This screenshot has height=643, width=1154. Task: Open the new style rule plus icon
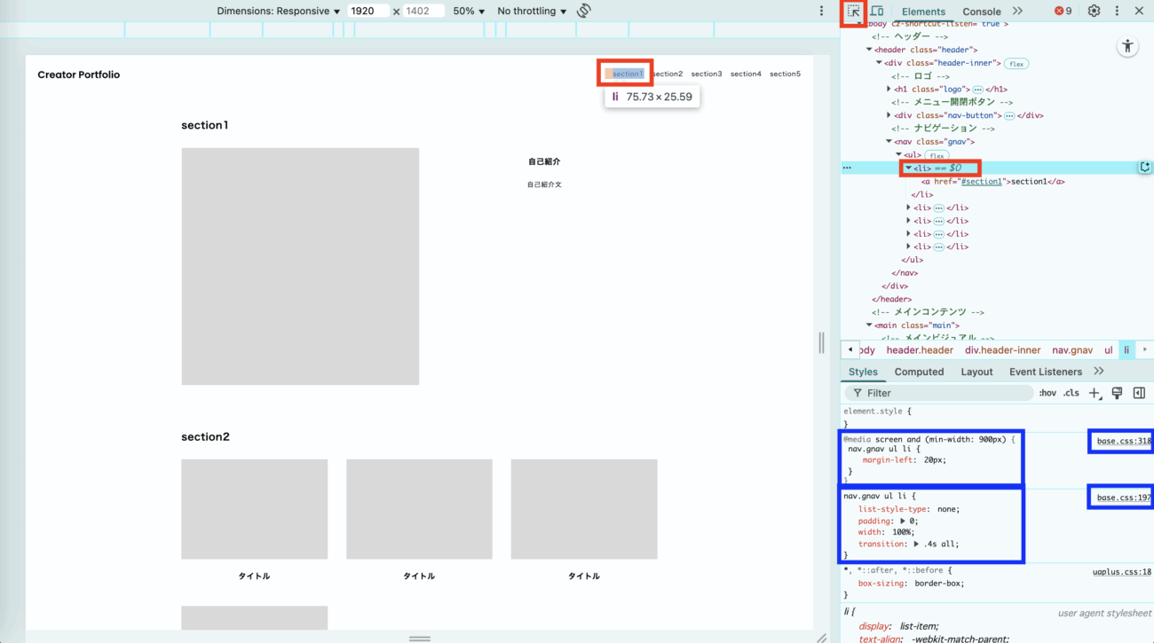[1095, 393]
